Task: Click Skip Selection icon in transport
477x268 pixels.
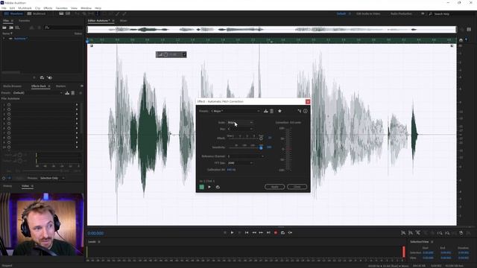Action: tap(290, 233)
